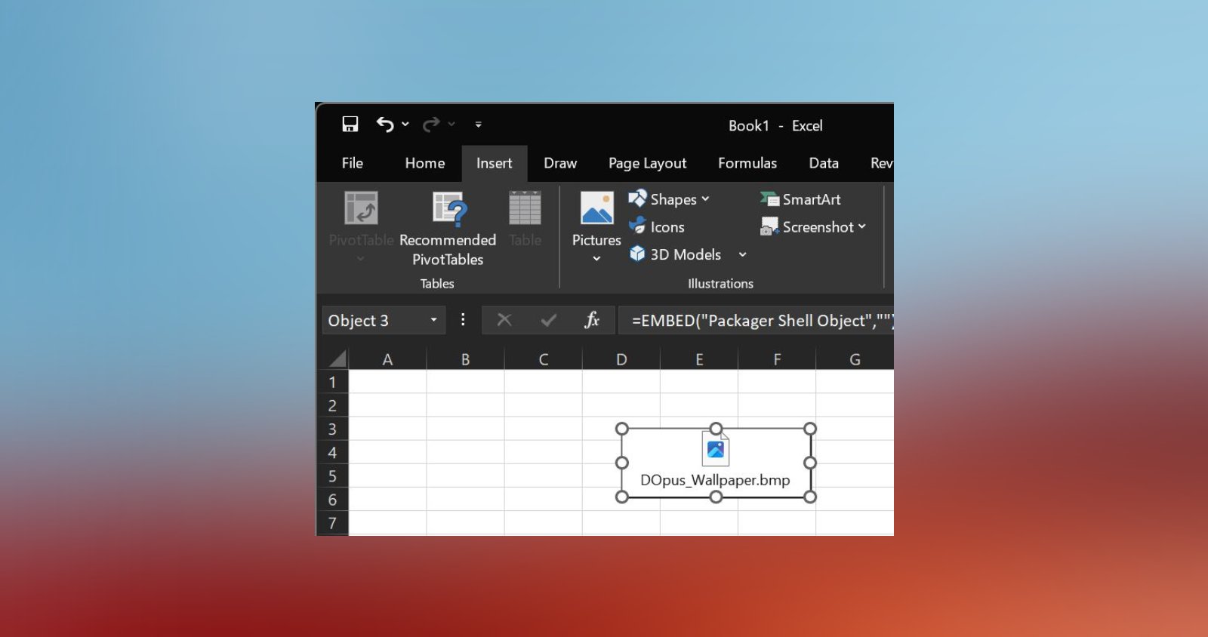Insert 3D Models
The width and height of the screenshot is (1208, 637).
point(676,254)
